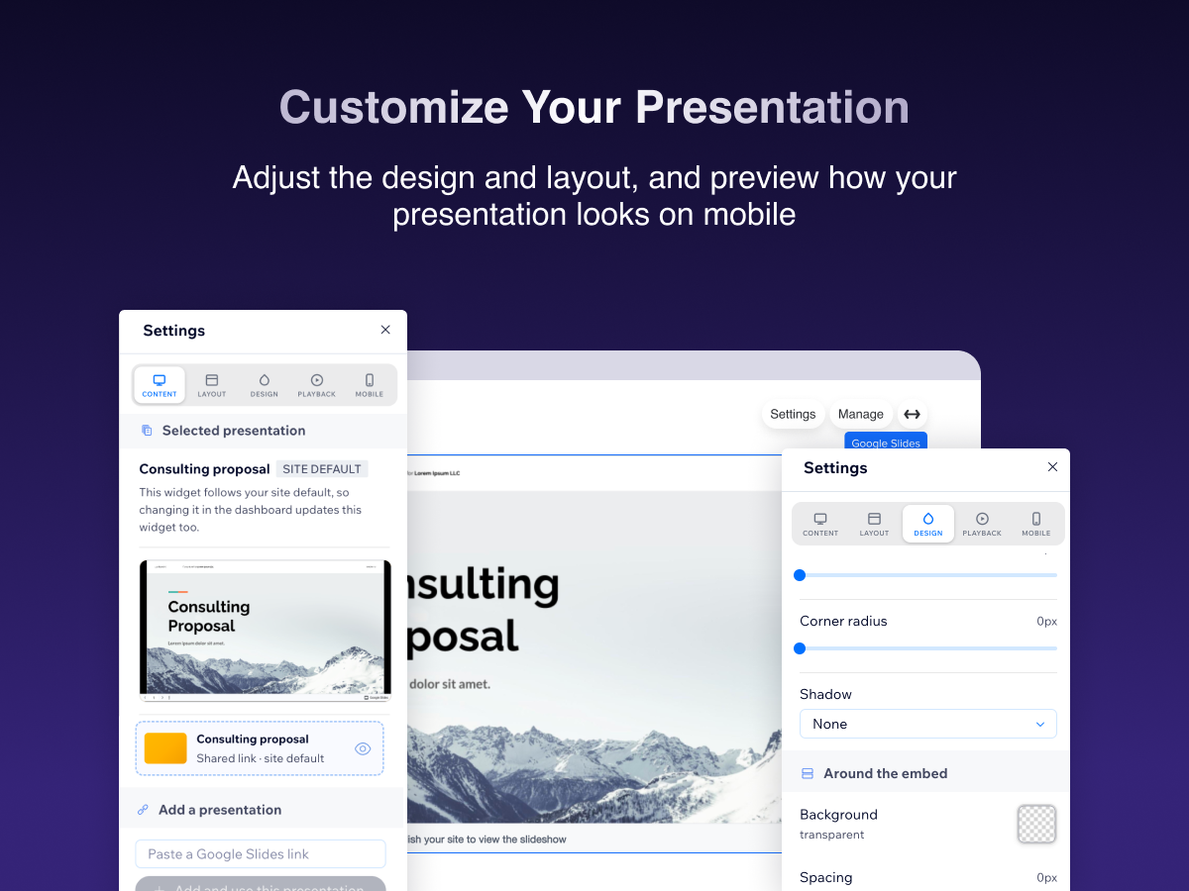This screenshot has height=891, width=1189.
Task: Click the Settings button above the slideshow
Action: (x=793, y=414)
